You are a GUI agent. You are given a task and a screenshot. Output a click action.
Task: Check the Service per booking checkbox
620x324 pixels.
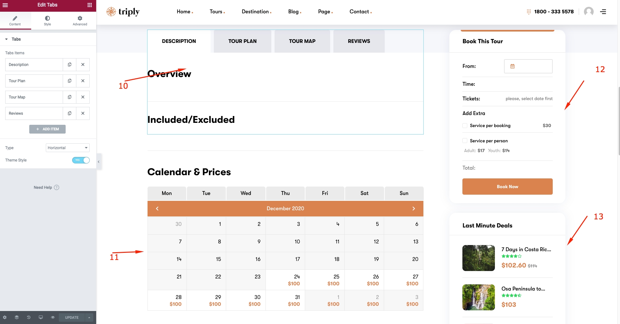coord(465,126)
